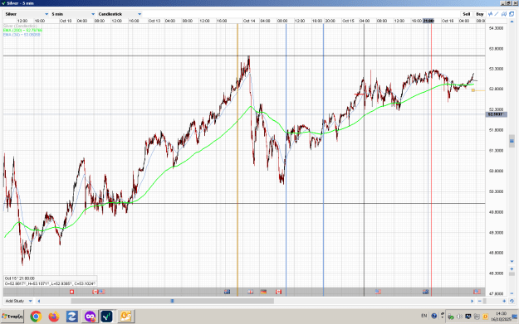This screenshot has width=519, height=324.
Task: Select the trend line drawing tool
Action: [x=497, y=14]
